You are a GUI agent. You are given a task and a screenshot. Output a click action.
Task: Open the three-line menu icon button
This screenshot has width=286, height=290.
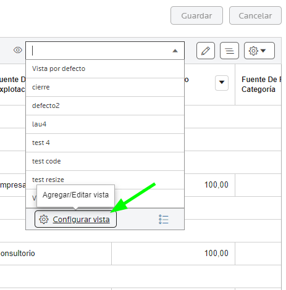click(x=229, y=51)
